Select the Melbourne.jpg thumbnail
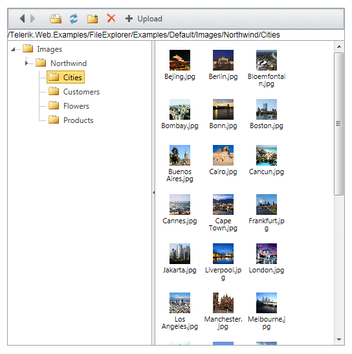This screenshot has height=354, width=352. 267,303
